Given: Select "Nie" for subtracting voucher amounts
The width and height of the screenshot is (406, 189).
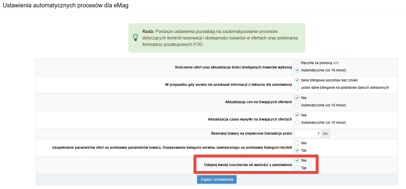Looking at the screenshot, I should point(297,160).
